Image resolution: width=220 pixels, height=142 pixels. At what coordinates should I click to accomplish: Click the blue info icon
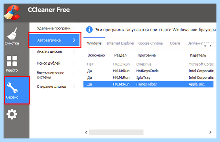point(89,30)
